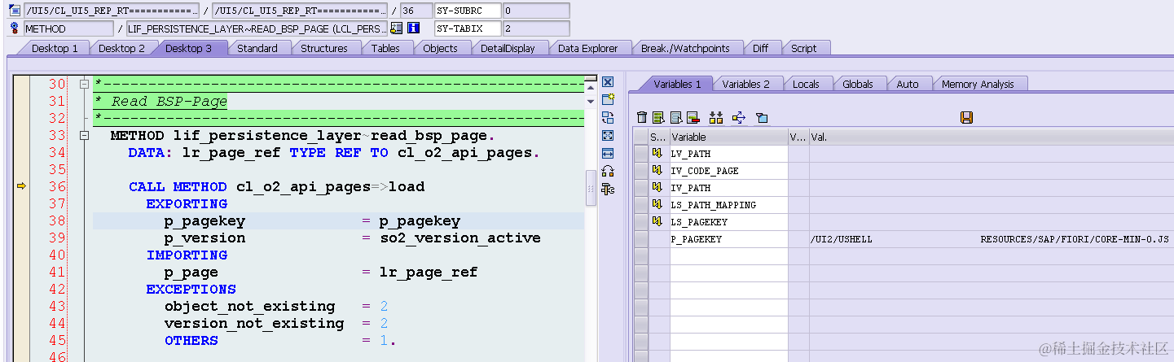The image size is (1174, 362).
Task: Click the blue info icon in header
Action: 413,28
